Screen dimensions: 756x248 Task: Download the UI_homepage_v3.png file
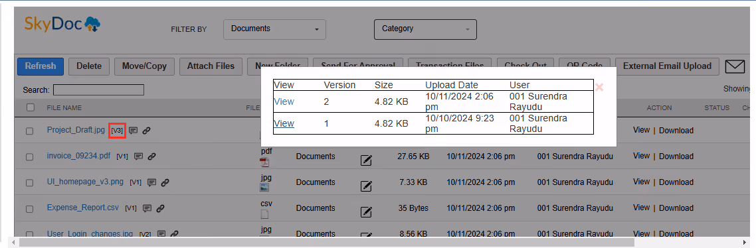(676, 182)
